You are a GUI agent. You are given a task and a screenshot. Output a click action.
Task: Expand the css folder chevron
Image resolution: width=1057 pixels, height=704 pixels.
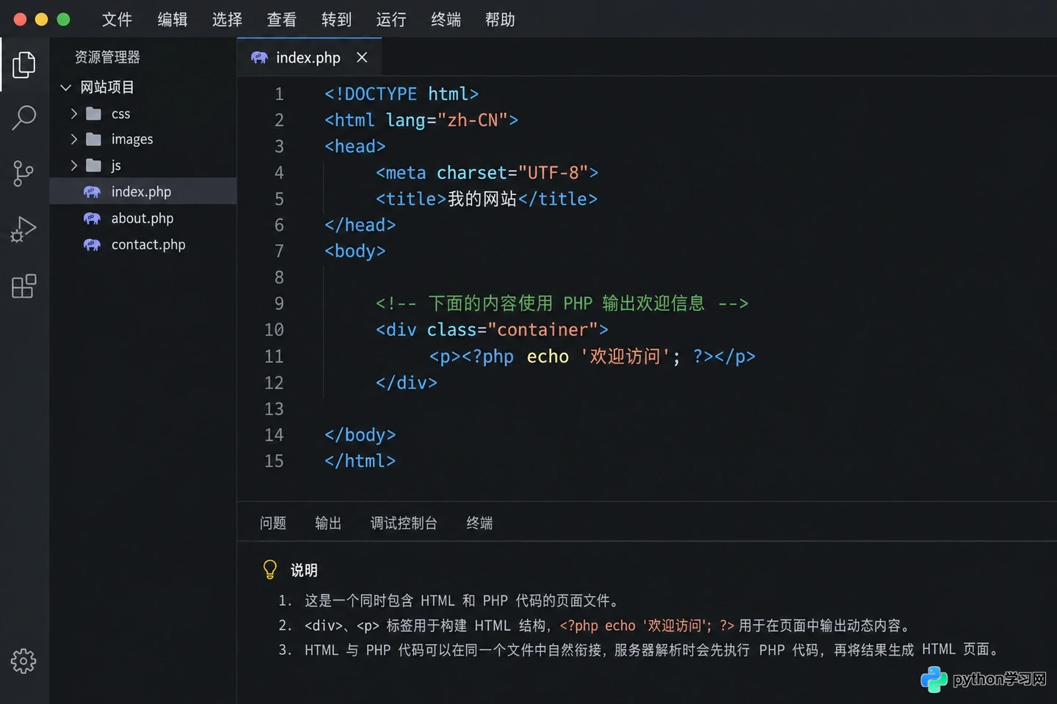(73, 114)
